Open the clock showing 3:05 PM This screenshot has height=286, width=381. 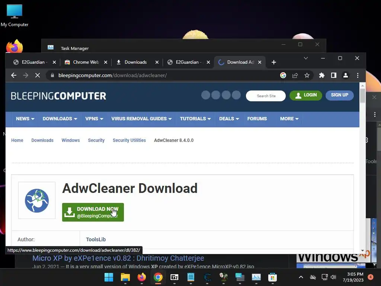pos(353,277)
